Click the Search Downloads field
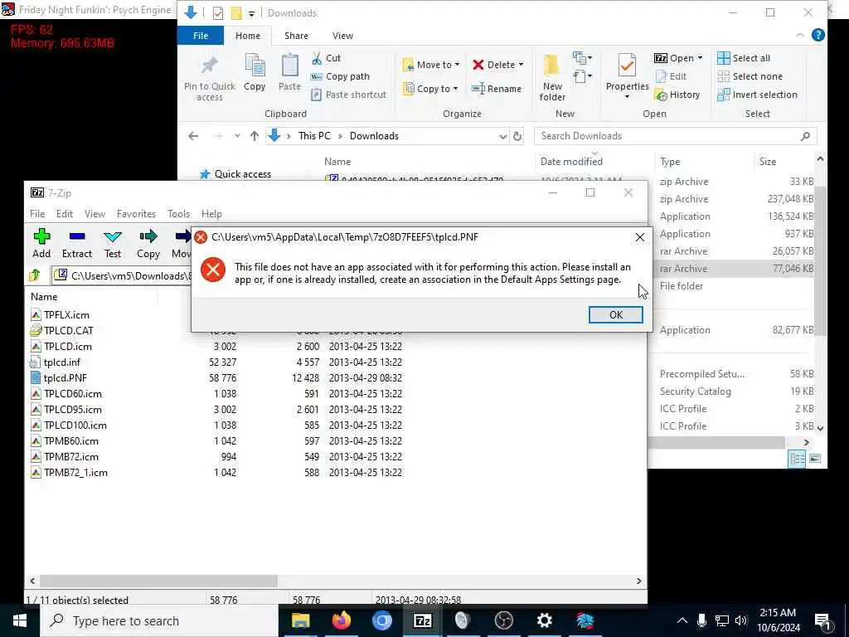This screenshot has width=849, height=637. tap(675, 137)
